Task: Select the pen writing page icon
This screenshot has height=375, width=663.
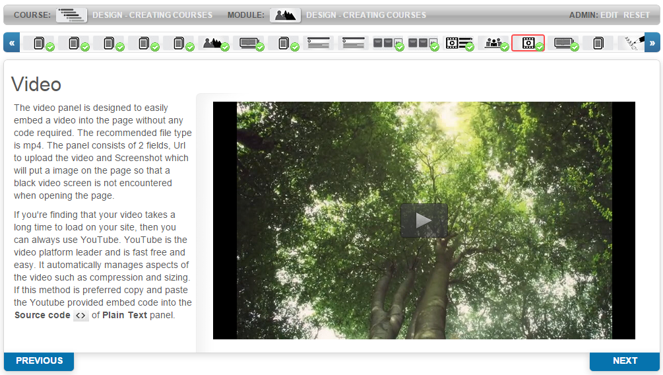Action: pyautogui.click(x=633, y=43)
